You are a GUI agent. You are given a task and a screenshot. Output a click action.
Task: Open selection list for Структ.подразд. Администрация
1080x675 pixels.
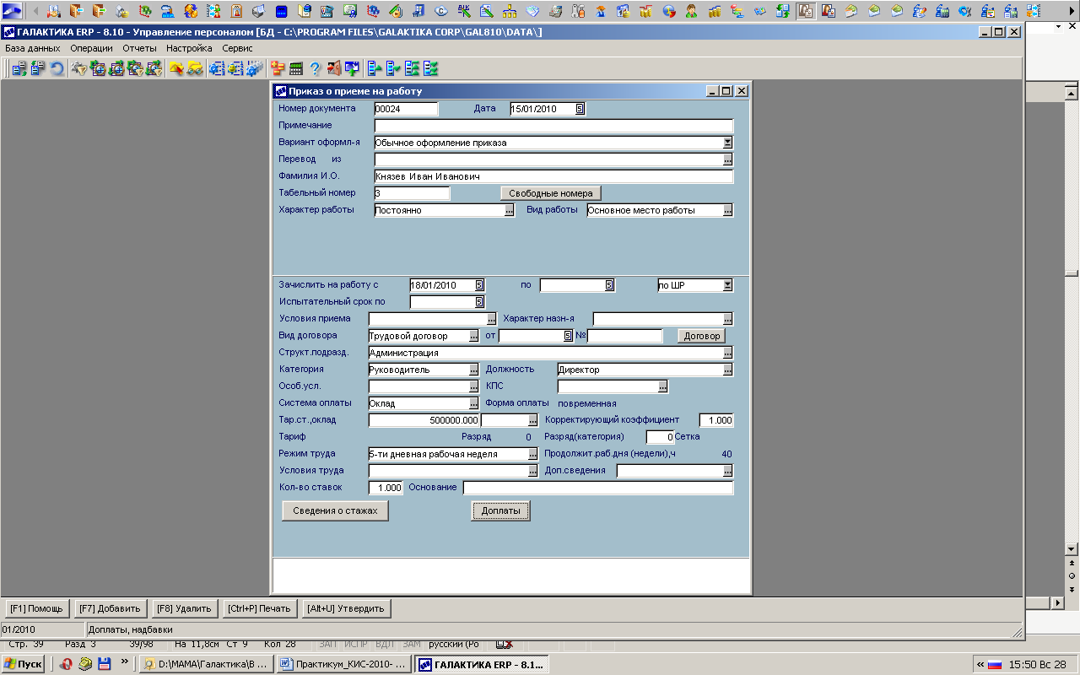click(727, 353)
